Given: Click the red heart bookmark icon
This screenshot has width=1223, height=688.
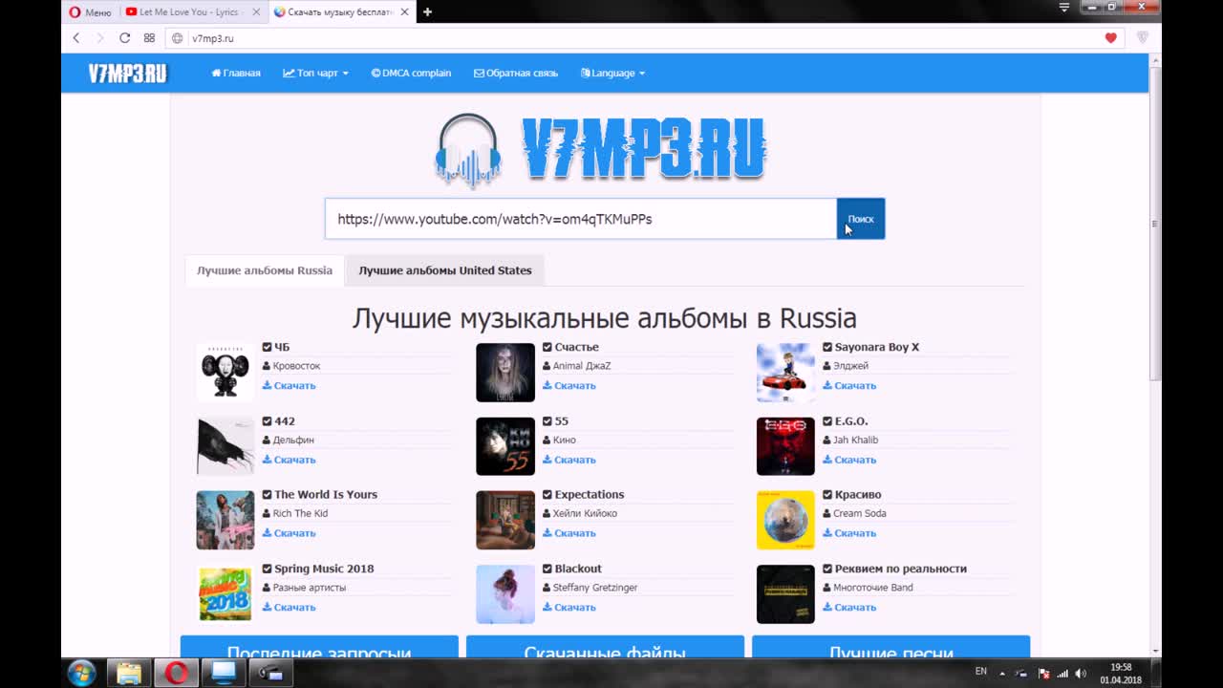Looking at the screenshot, I should click(1110, 38).
